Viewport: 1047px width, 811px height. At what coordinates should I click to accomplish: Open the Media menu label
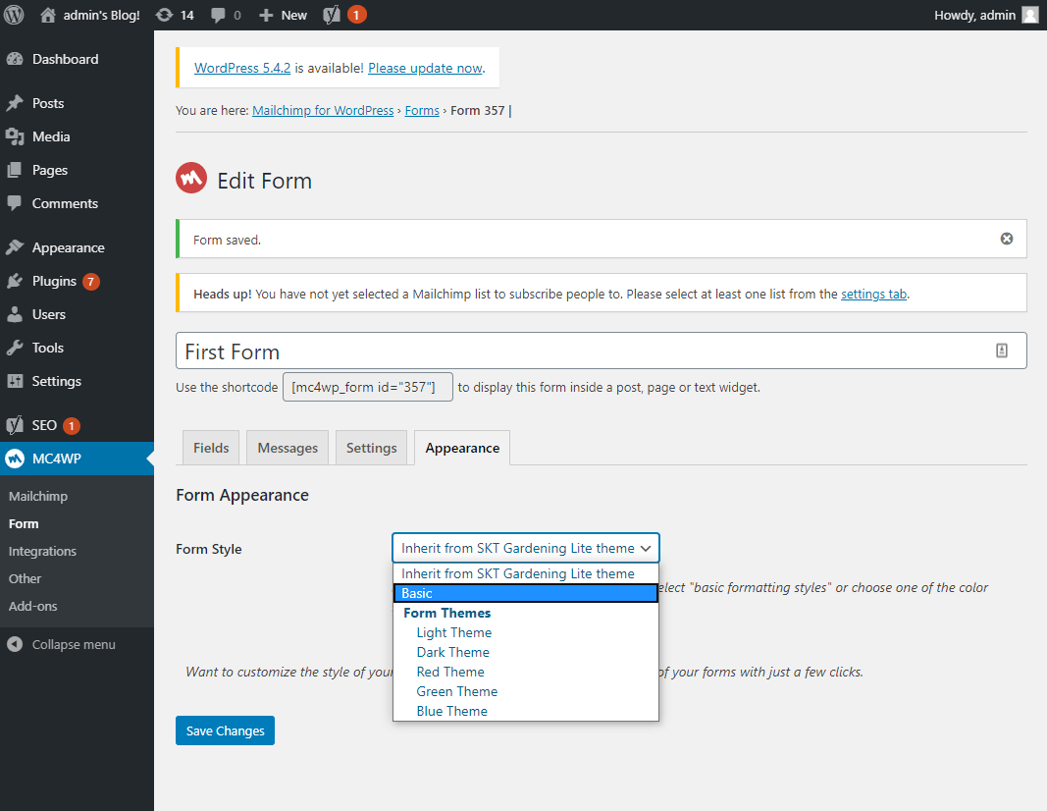[x=51, y=136]
